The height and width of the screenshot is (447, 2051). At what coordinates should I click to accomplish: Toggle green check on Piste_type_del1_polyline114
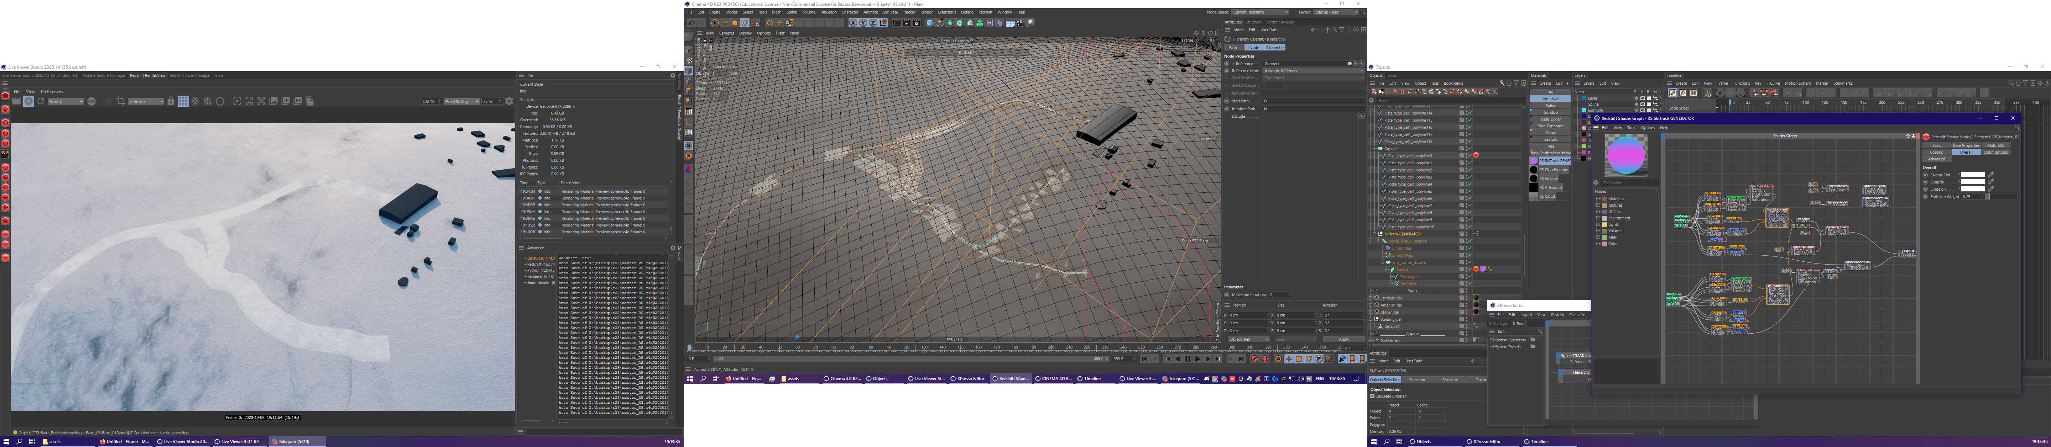[1470, 113]
